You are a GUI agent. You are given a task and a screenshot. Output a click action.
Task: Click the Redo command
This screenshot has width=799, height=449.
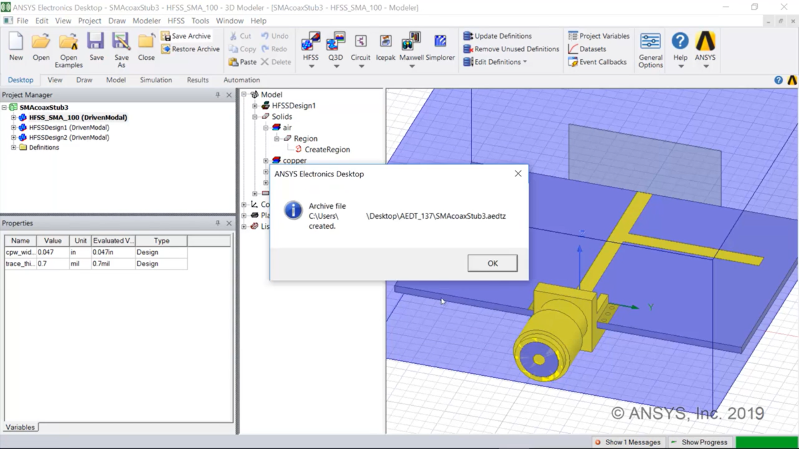(x=274, y=49)
